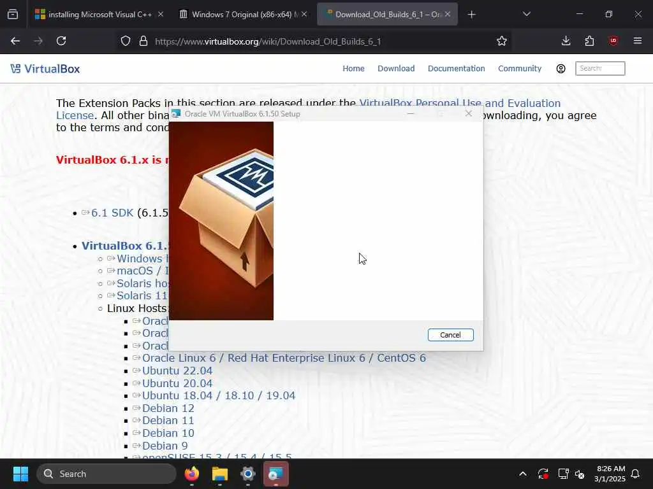Viewport: 653px width, 489px height.
Task: Open the Download navigation link
Action: point(395,69)
